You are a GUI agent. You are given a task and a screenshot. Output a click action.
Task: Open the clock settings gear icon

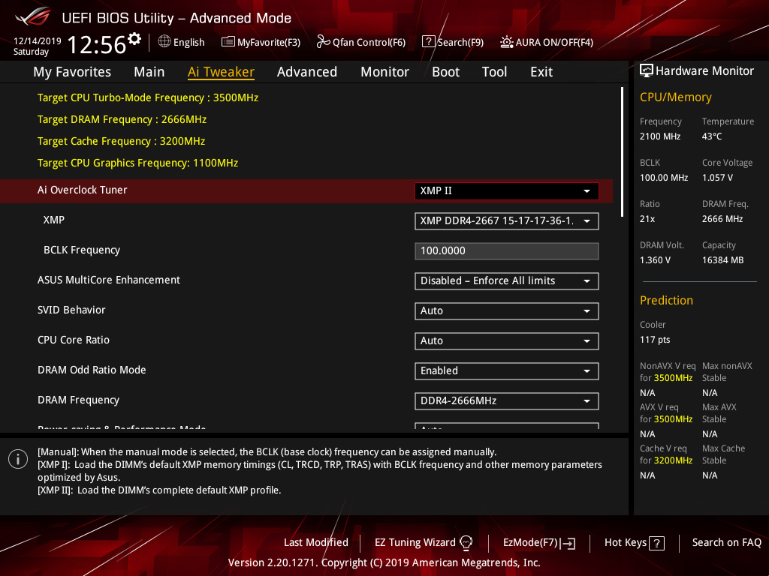pyautogui.click(x=134, y=38)
